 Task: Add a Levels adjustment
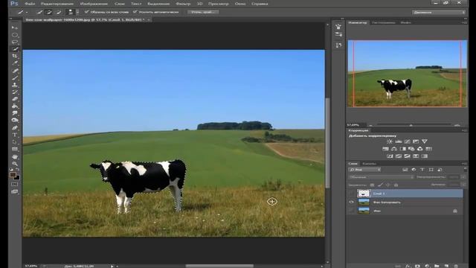point(399,141)
